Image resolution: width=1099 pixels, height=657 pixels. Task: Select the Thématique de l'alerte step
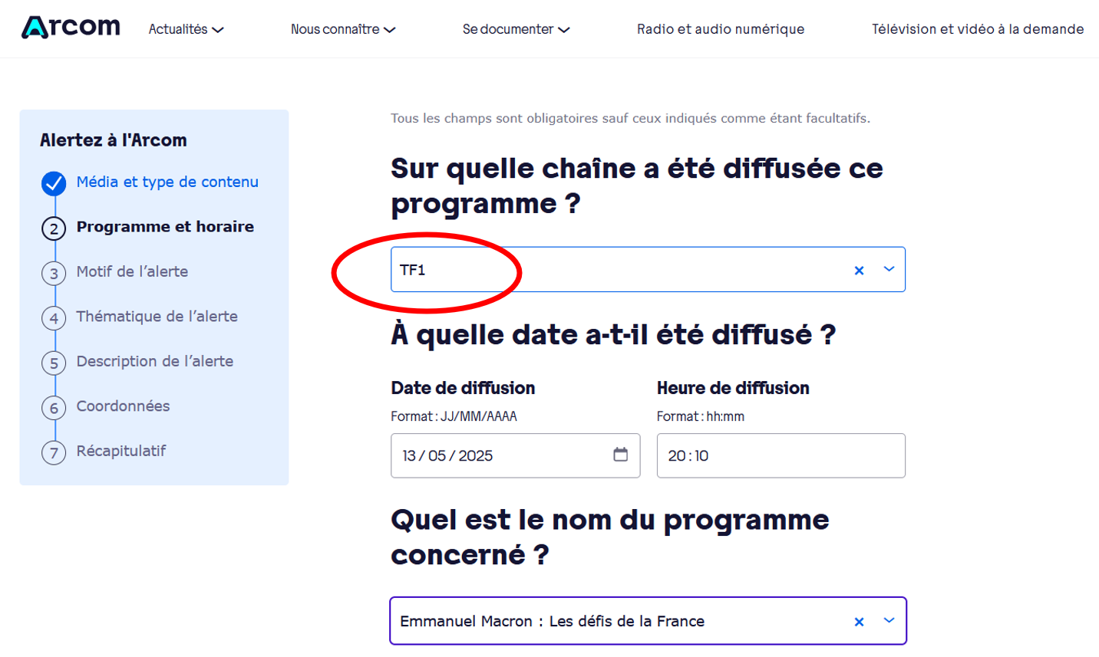click(157, 316)
